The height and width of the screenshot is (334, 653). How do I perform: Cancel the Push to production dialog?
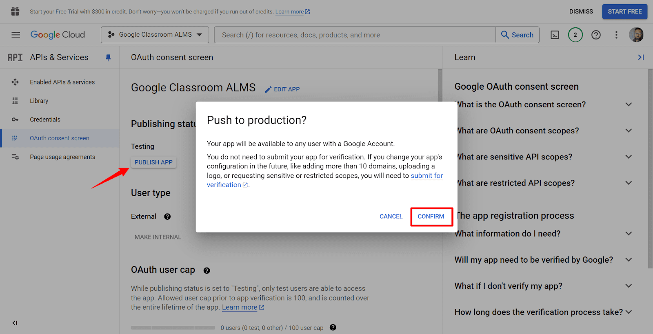click(391, 217)
